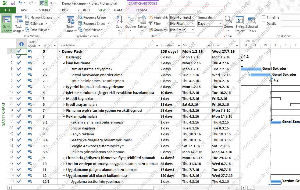This screenshot has height=190, width=300.
Task: Open Team Planner view
Action: pos(70,24)
